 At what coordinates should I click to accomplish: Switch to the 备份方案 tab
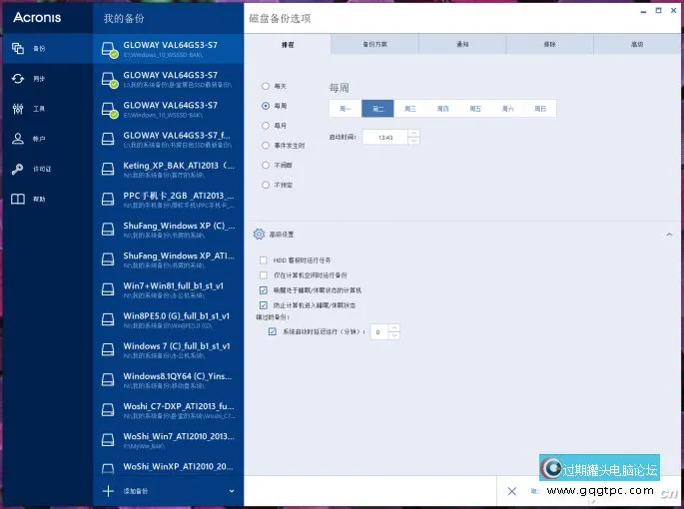pos(375,45)
